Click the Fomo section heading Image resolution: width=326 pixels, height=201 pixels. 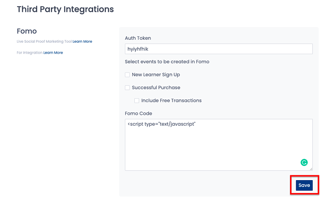(27, 31)
